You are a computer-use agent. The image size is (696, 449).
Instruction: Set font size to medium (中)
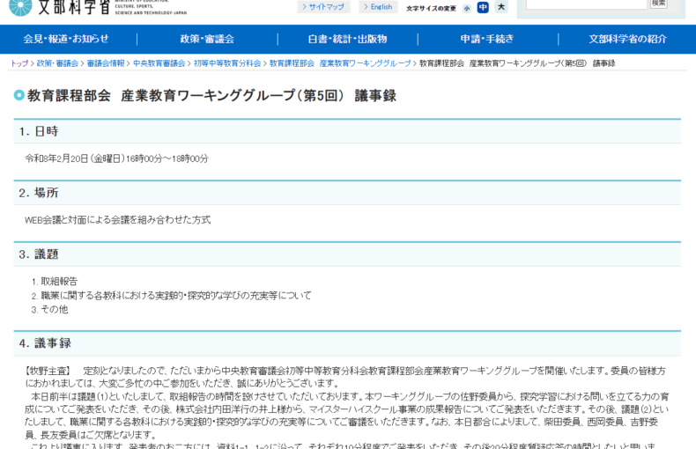(x=483, y=7)
